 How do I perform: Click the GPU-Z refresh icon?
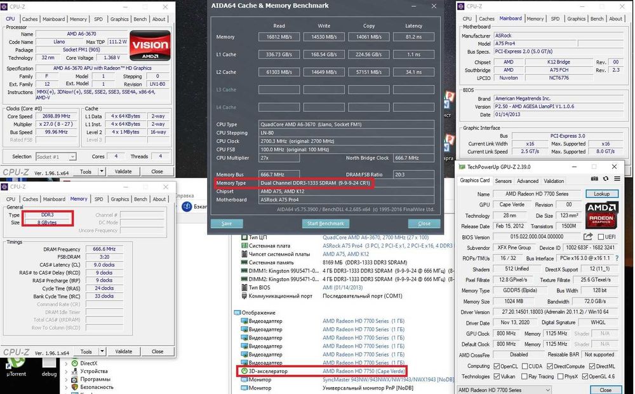606,179
